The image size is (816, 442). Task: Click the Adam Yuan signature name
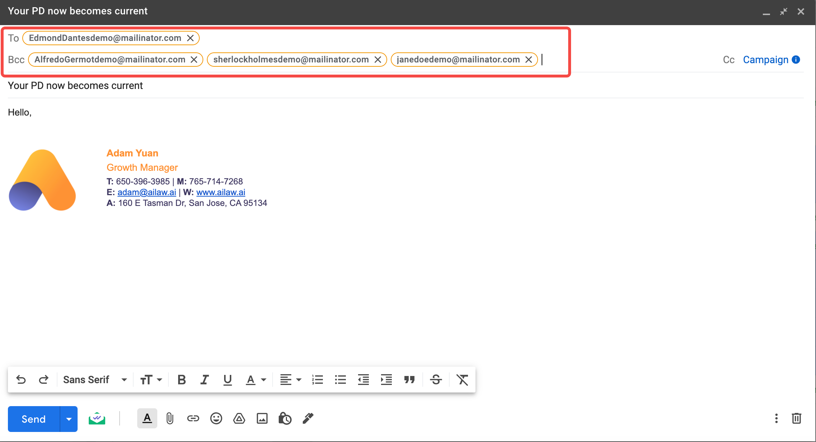tap(133, 153)
